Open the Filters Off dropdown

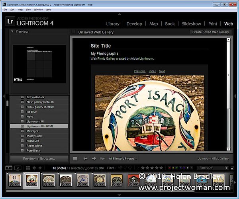(213, 168)
